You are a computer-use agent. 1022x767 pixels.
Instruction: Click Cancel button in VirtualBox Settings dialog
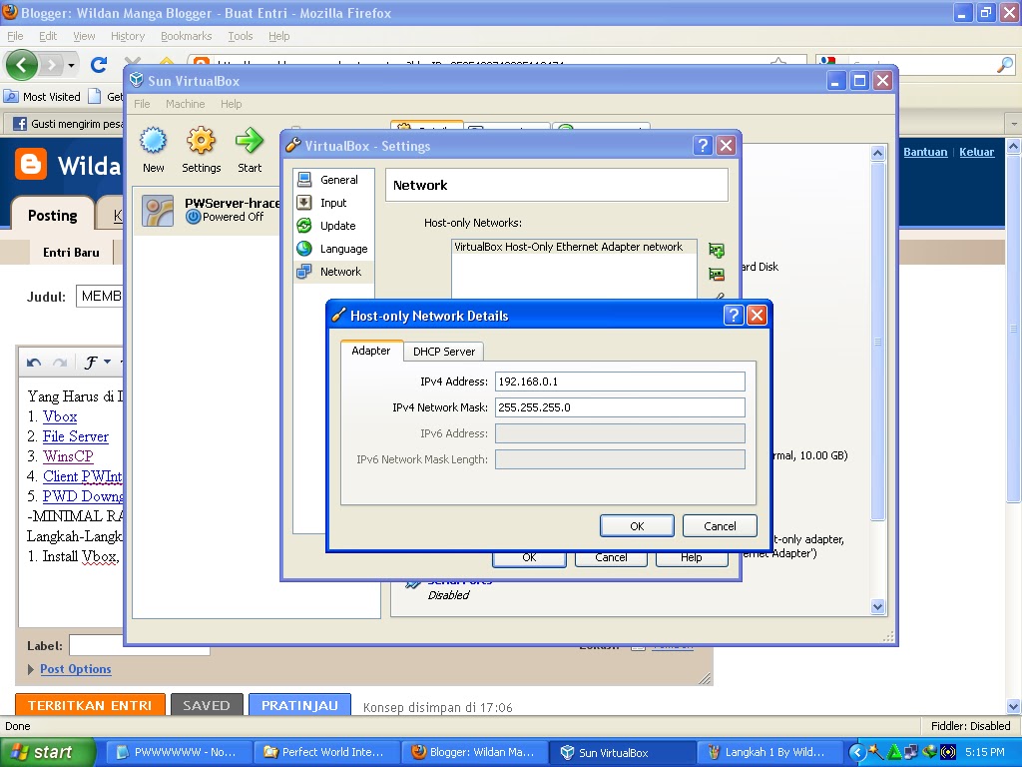(611, 558)
